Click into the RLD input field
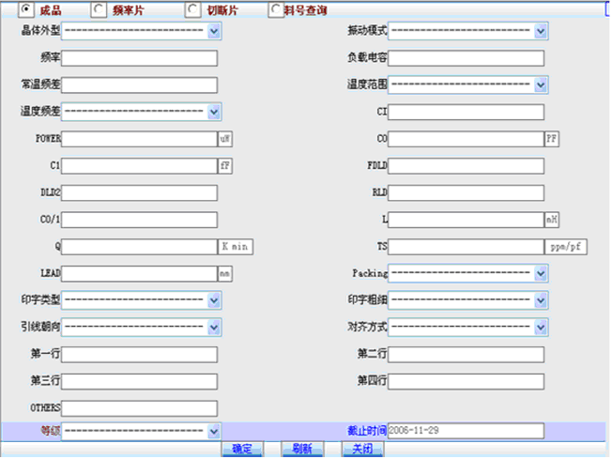 (466, 192)
